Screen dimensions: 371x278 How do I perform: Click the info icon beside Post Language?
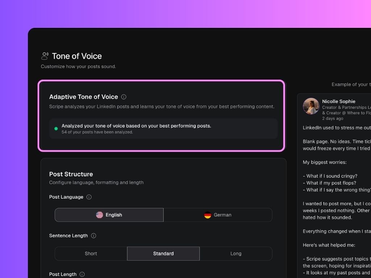tap(89, 197)
